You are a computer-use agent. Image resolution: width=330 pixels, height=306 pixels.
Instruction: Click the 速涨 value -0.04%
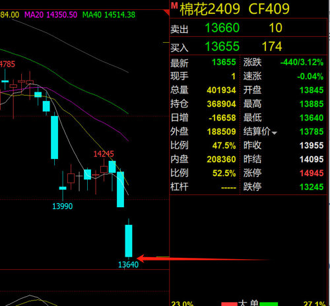coord(310,76)
